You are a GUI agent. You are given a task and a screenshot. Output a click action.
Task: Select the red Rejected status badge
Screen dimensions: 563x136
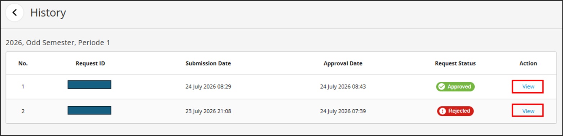click(455, 111)
